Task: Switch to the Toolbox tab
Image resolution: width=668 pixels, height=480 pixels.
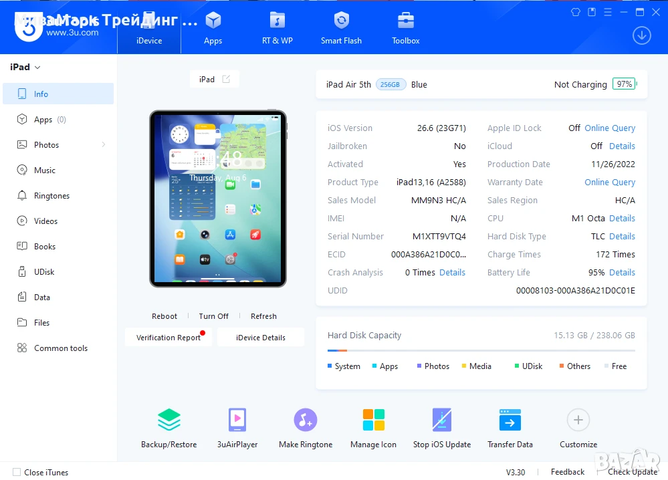Action: pyautogui.click(x=406, y=29)
